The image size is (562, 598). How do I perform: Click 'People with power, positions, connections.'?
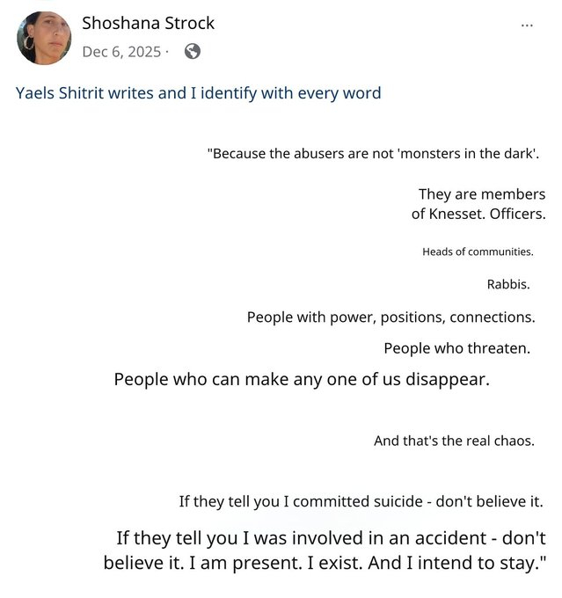tap(390, 317)
